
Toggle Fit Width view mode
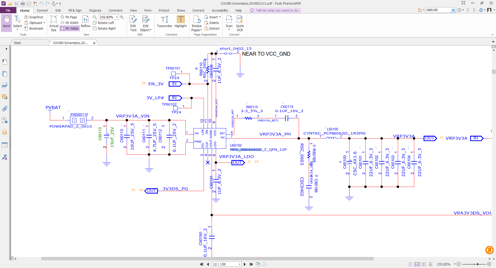(x=69, y=23)
